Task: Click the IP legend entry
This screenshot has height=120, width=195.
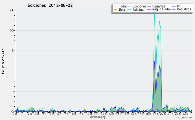Action: pyautogui.click(x=176, y=6)
